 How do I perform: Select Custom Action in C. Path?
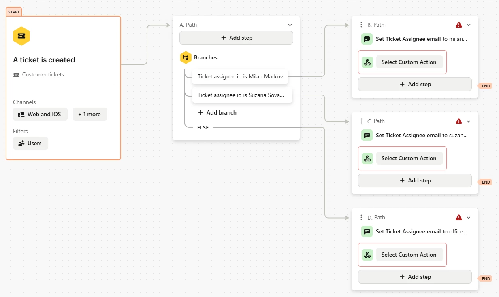tap(409, 158)
